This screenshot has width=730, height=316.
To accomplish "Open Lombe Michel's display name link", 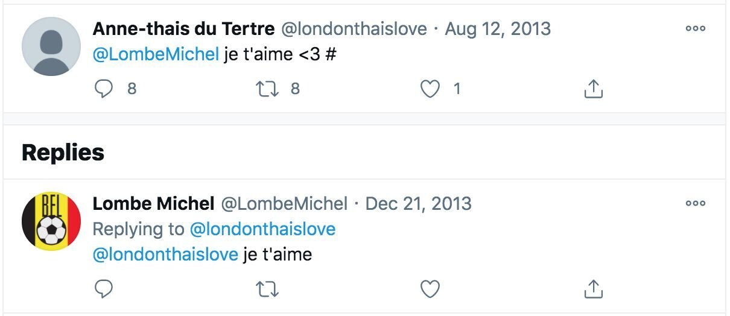I will click(x=153, y=204).
